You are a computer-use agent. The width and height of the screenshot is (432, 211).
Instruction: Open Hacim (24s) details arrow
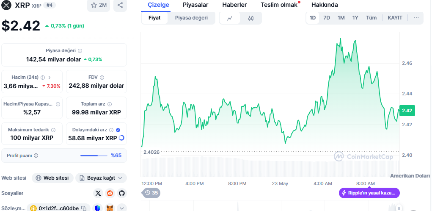point(50,78)
